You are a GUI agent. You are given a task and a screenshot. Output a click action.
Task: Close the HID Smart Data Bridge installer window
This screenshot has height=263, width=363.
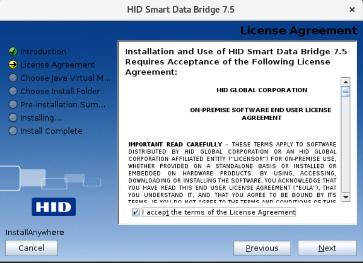[352, 10]
